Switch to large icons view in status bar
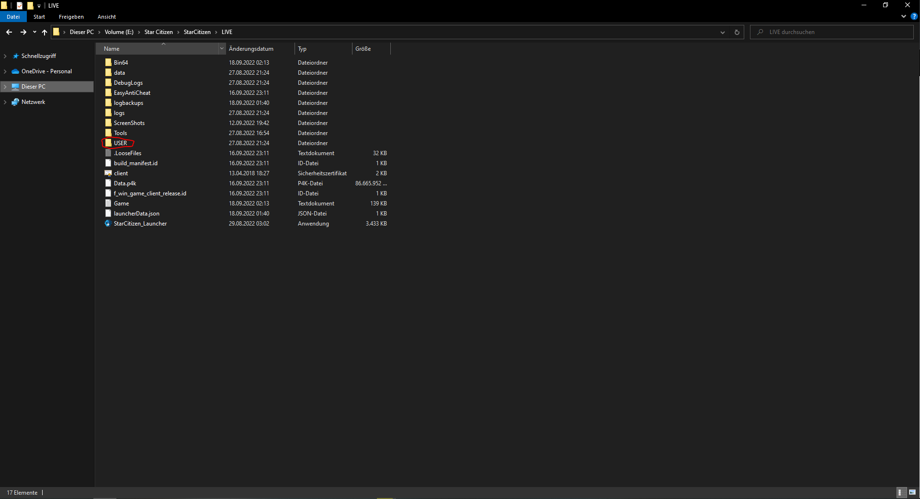This screenshot has width=920, height=499. point(912,492)
